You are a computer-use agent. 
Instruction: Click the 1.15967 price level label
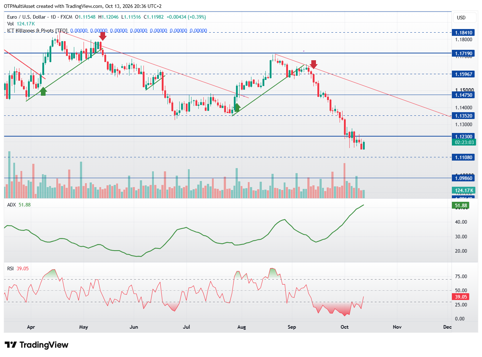pos(464,74)
